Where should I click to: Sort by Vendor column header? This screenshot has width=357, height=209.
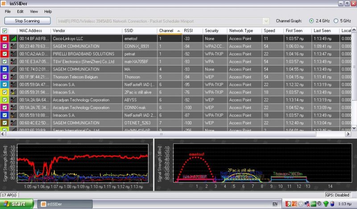[x=87, y=31]
